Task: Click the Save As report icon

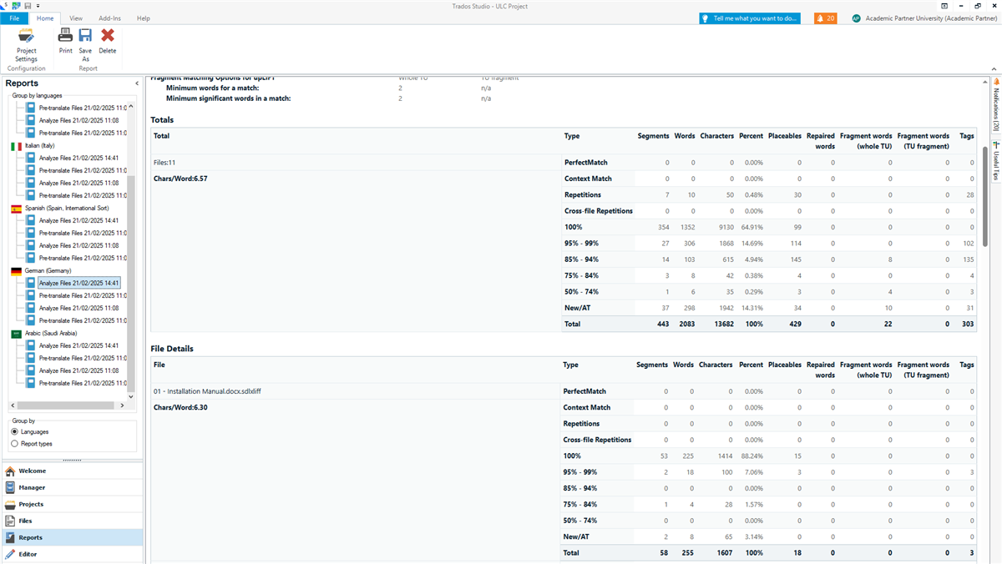Action: tap(85, 40)
